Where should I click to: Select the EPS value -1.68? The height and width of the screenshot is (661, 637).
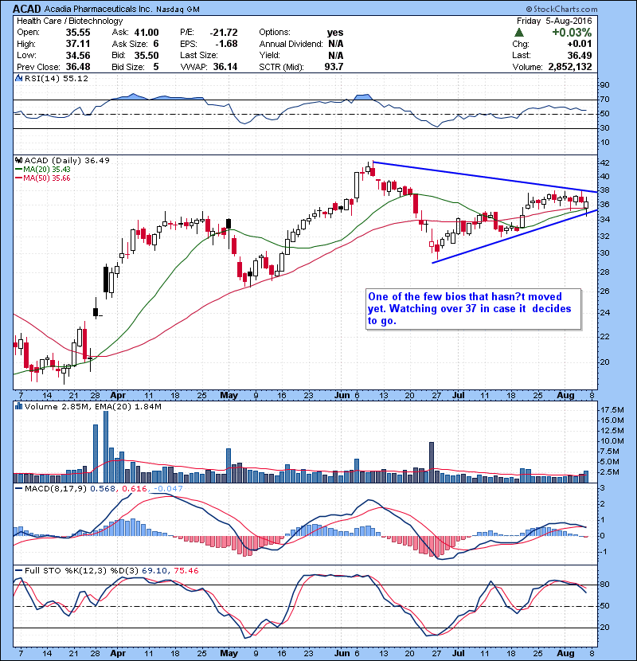[226, 44]
